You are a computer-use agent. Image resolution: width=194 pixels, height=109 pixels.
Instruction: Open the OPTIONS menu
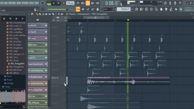coord(25,3)
